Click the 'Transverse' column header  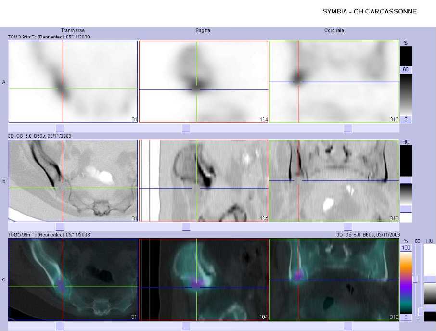73,31
